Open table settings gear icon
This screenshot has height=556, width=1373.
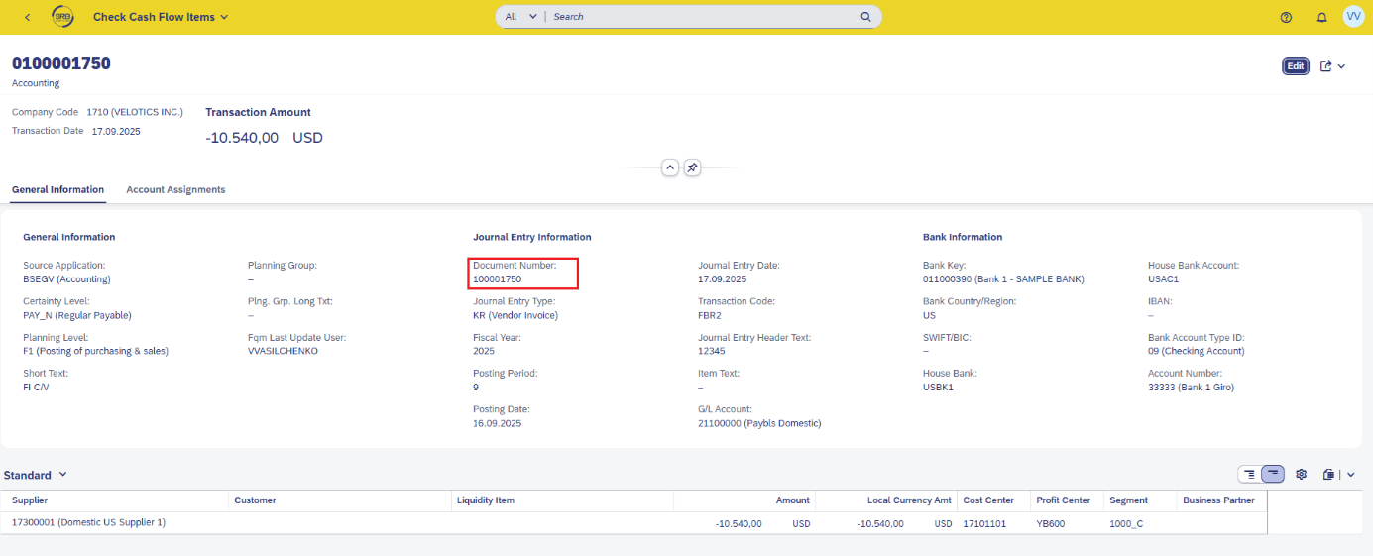coord(1302,475)
